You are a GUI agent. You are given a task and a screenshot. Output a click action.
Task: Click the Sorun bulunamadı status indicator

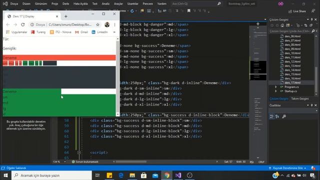[85, 162]
